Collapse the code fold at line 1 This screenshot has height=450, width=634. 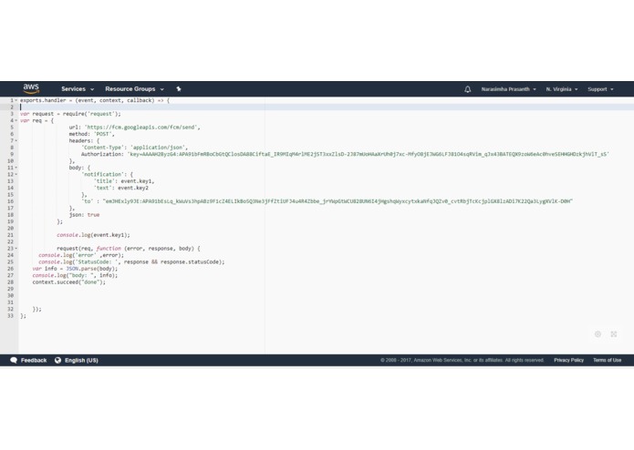point(16,100)
